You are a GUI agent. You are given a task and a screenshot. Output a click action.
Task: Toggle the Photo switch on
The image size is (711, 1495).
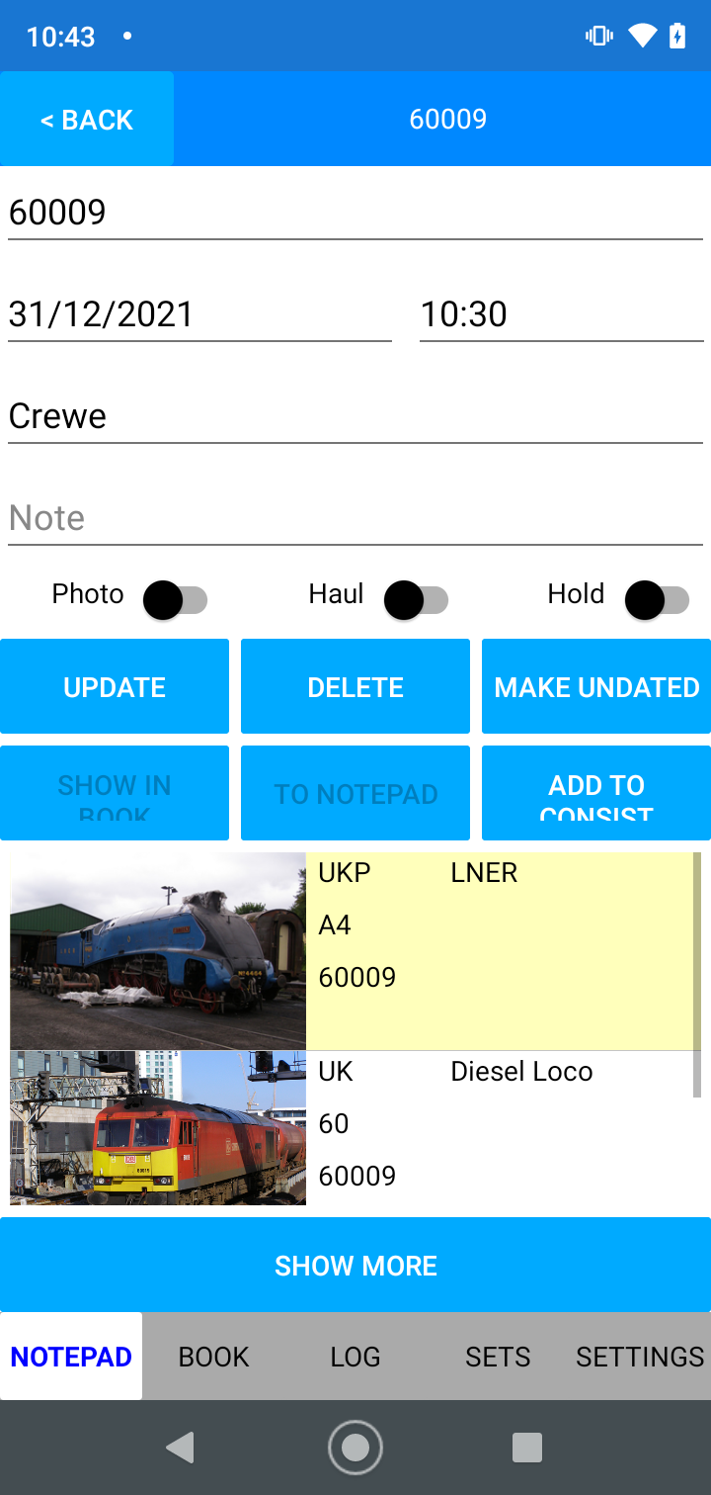(x=175, y=599)
